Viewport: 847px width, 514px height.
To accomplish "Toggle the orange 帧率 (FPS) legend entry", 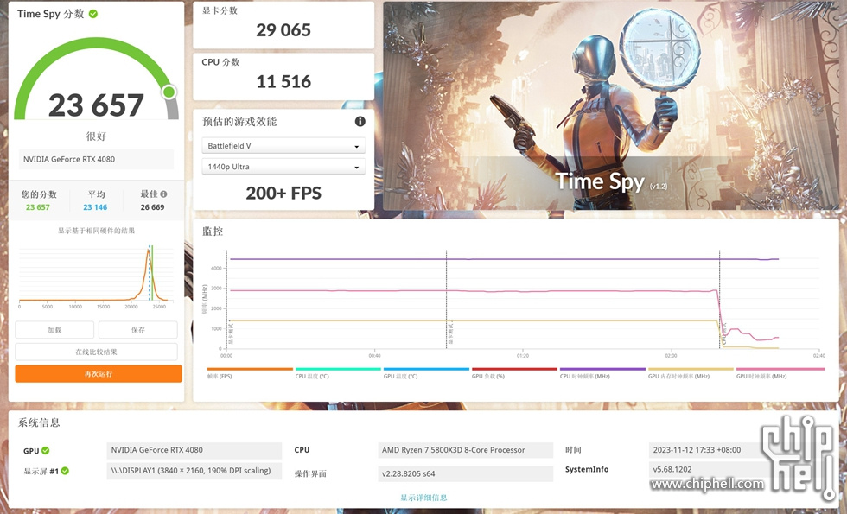I will [x=250, y=373].
